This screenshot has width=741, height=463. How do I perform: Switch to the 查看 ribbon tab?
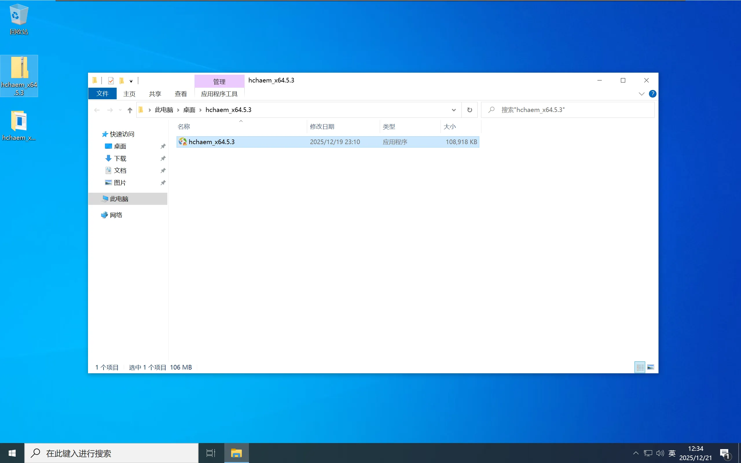(181, 94)
